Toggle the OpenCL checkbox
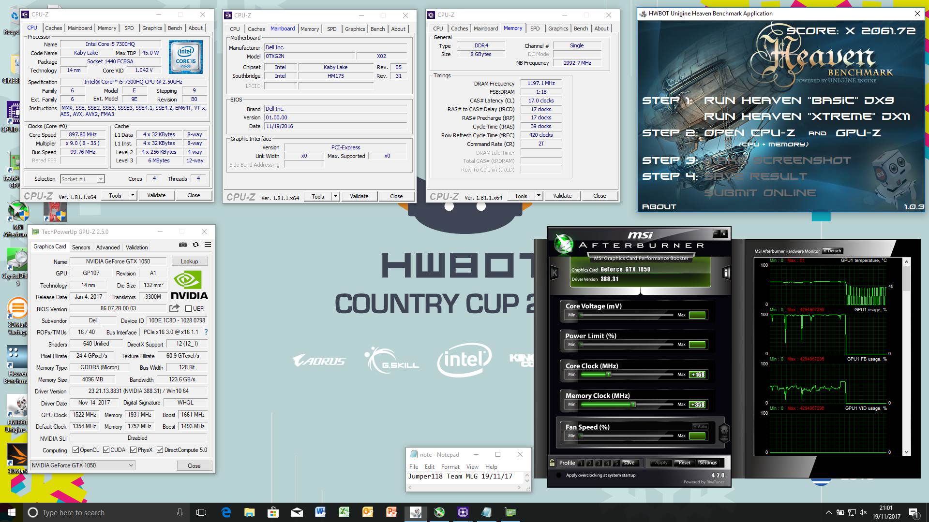 tap(75, 450)
